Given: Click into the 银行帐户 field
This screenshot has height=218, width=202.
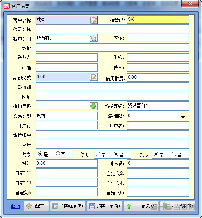Looking at the screenshot, I should (x=112, y=134).
